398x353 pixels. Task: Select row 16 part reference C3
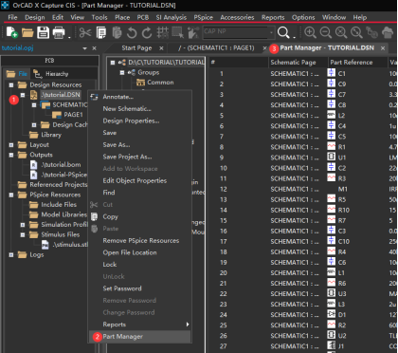point(342,232)
